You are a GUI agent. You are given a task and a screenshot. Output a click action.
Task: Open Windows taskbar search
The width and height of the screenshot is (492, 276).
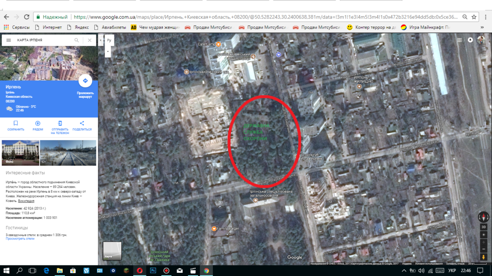click(x=19, y=271)
